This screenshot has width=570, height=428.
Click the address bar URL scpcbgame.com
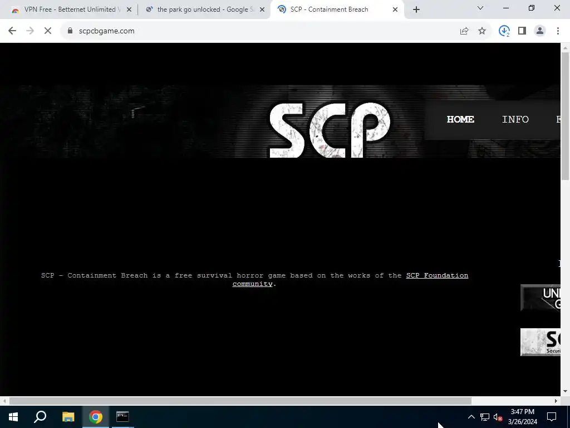click(106, 31)
